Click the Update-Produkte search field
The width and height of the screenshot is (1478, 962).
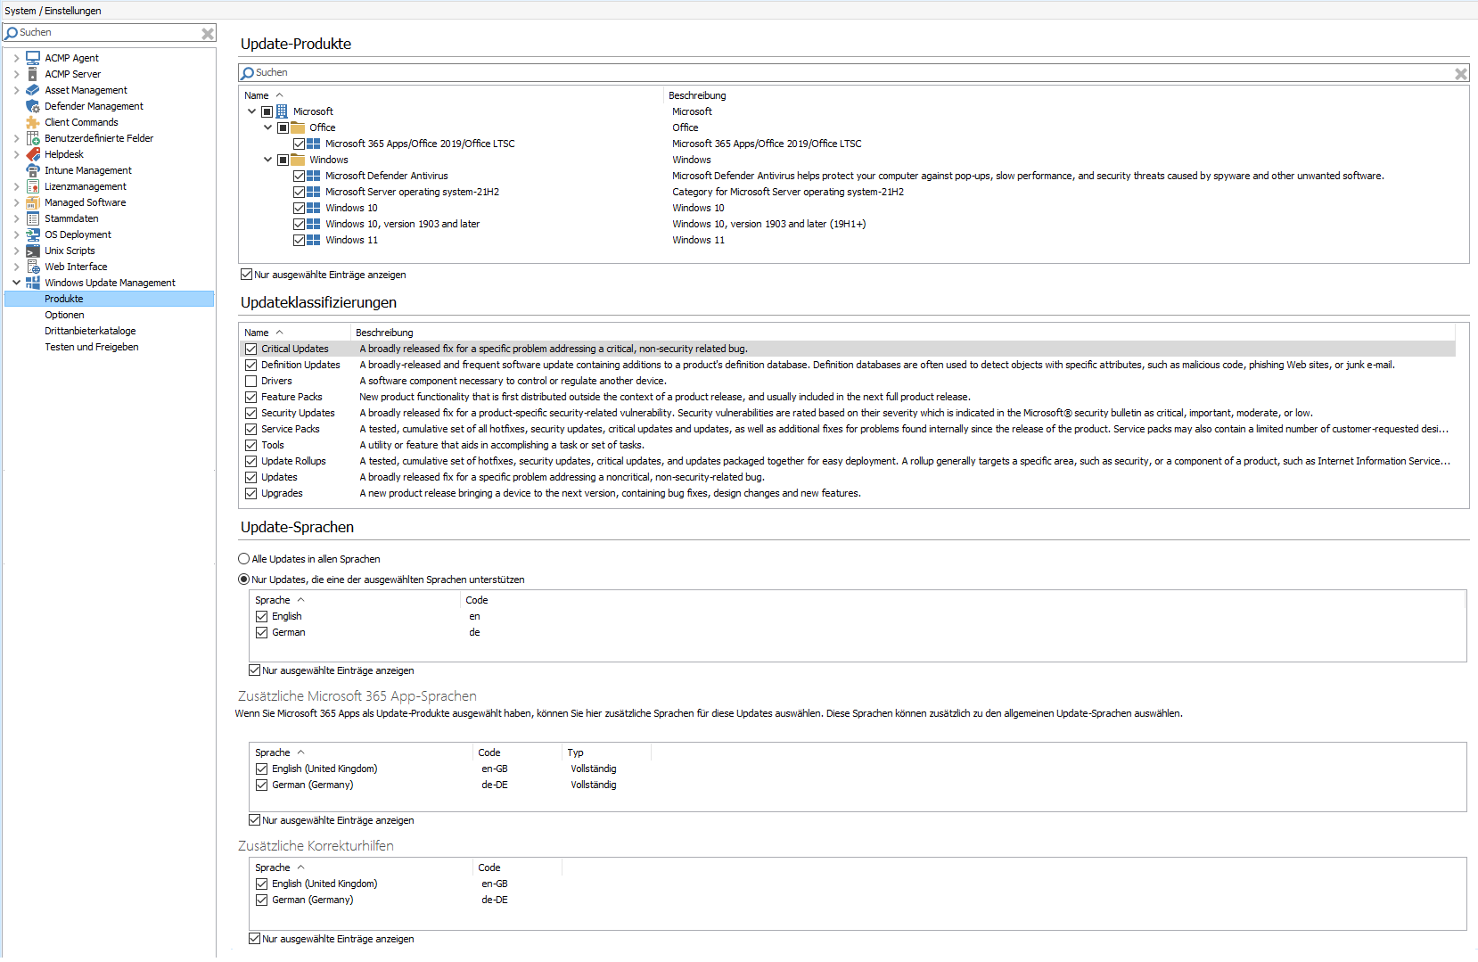tap(847, 72)
